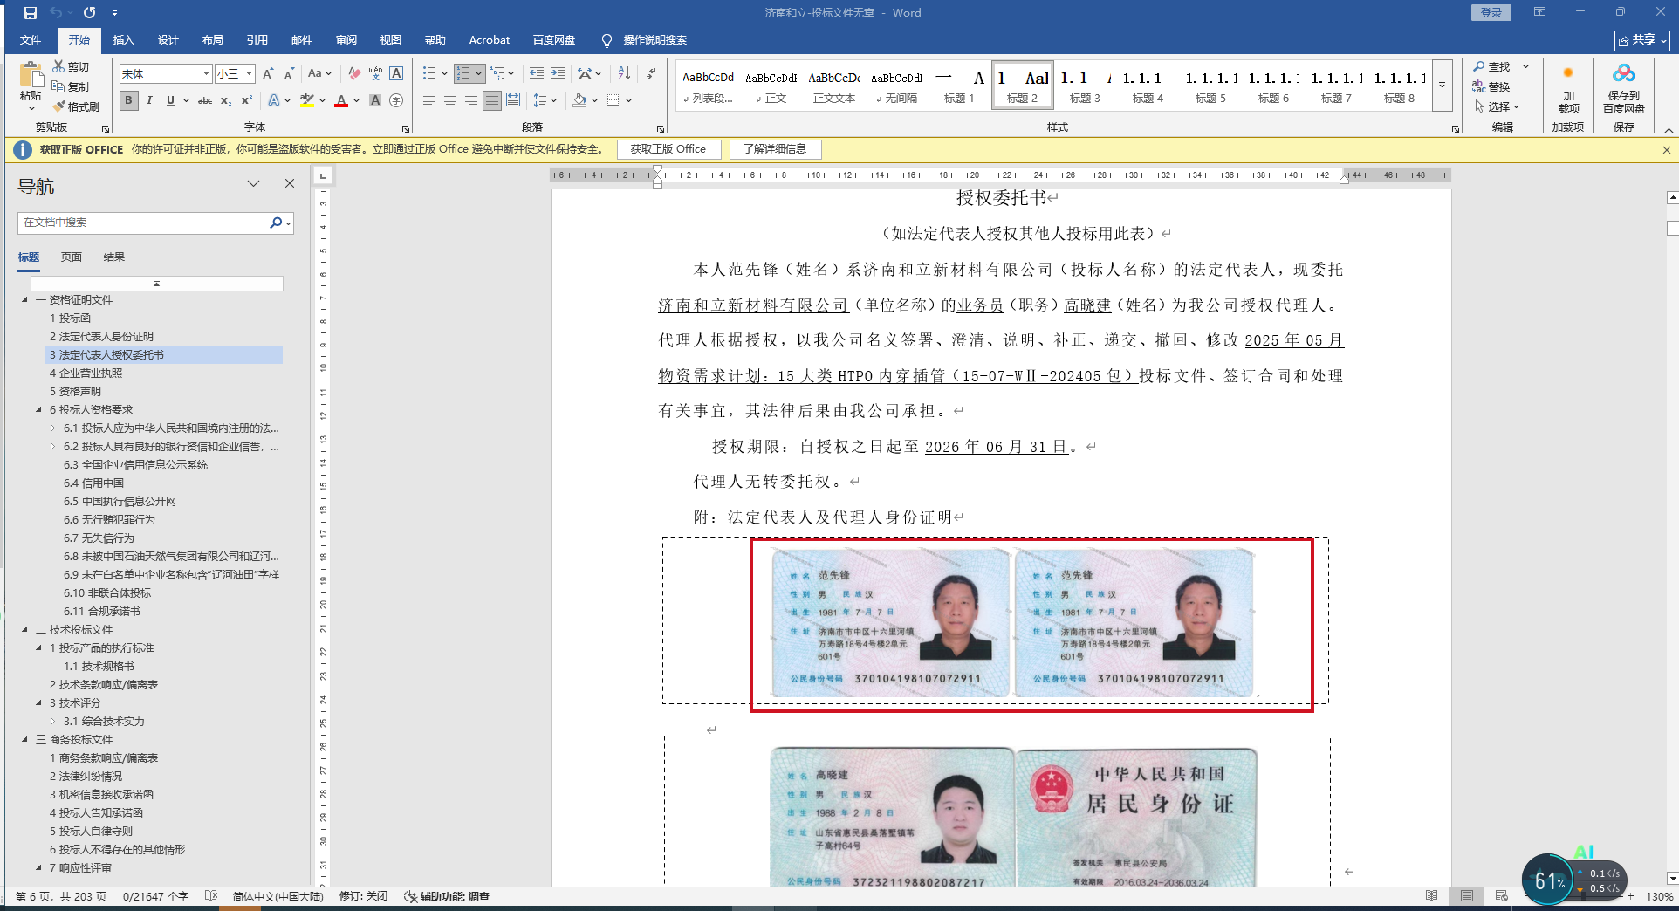Switch to the 插入 ribbon tab
1679x911 pixels.
tap(124, 40)
